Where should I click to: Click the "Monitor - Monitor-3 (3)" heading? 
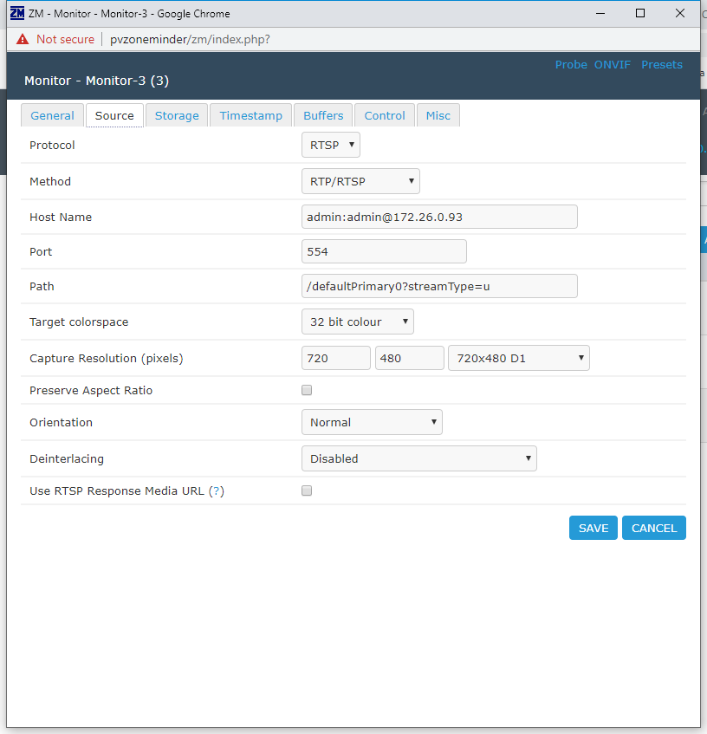click(x=96, y=81)
